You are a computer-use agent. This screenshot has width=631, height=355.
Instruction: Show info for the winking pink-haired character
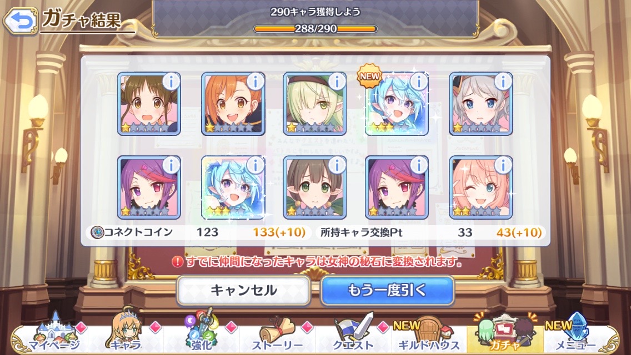click(x=503, y=165)
